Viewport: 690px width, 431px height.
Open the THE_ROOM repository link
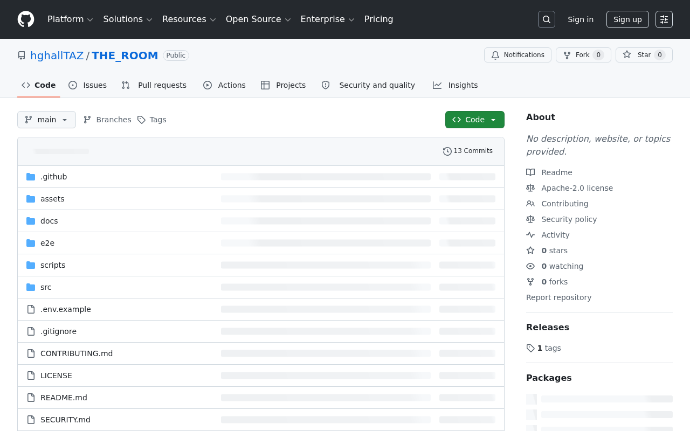125,55
